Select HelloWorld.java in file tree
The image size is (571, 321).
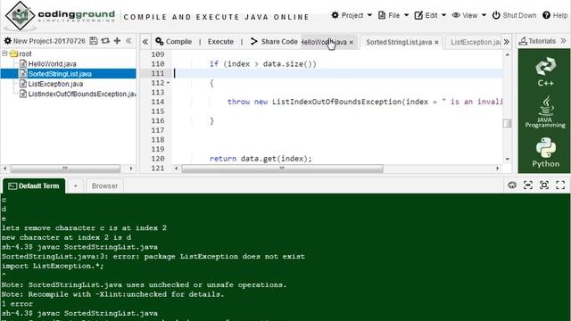tap(52, 63)
